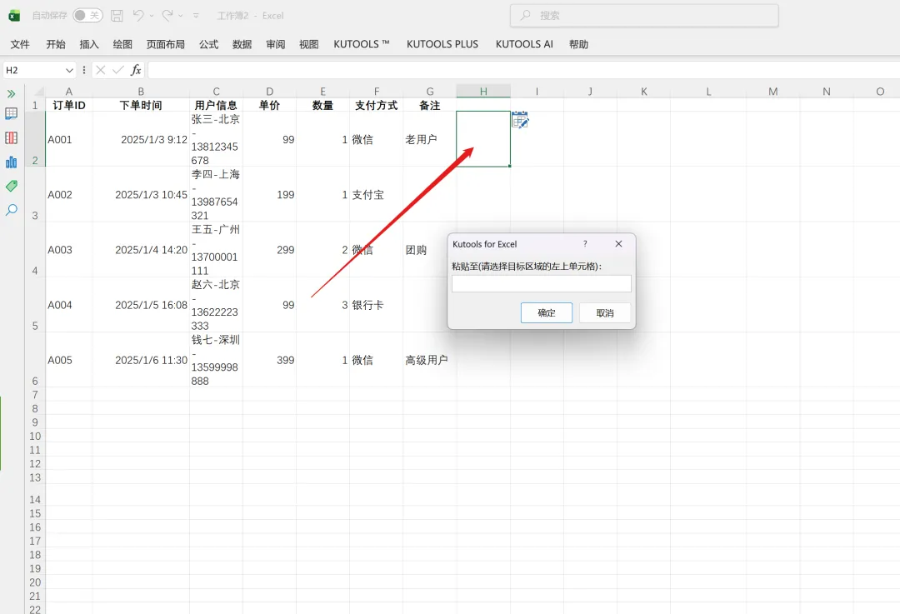The image size is (900, 614).
Task: Open the Undo history dropdown arrow
Action: pyautogui.click(x=152, y=16)
